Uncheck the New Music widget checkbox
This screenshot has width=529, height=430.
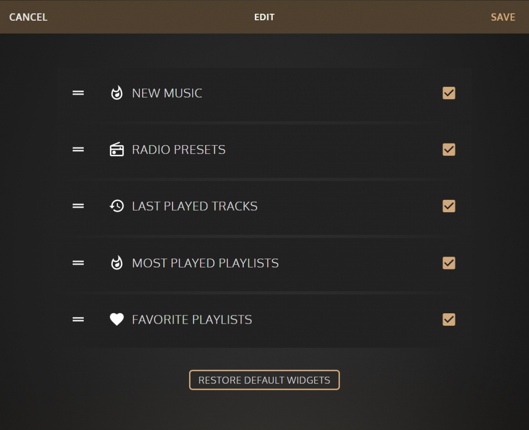point(449,93)
